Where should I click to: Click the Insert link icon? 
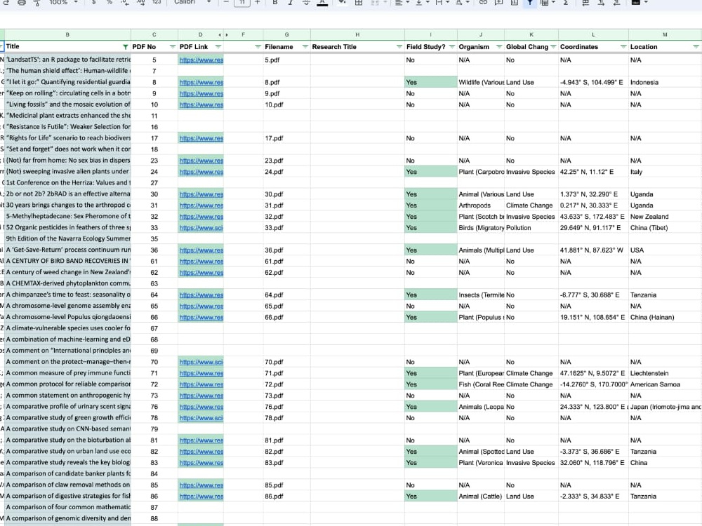coord(483,3)
